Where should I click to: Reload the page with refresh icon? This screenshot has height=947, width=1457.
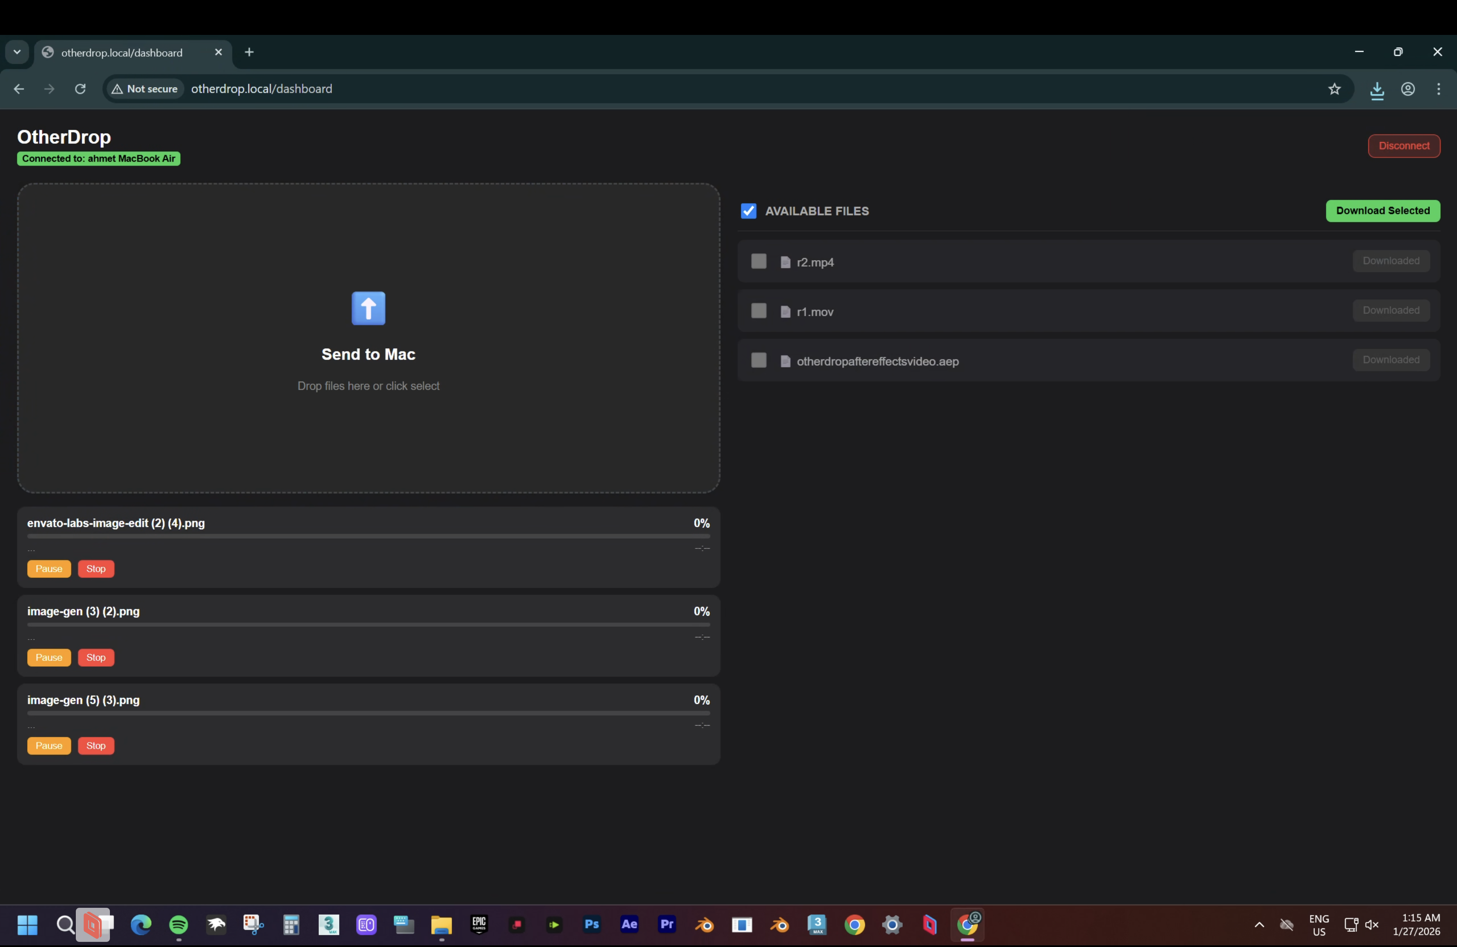pyautogui.click(x=80, y=89)
